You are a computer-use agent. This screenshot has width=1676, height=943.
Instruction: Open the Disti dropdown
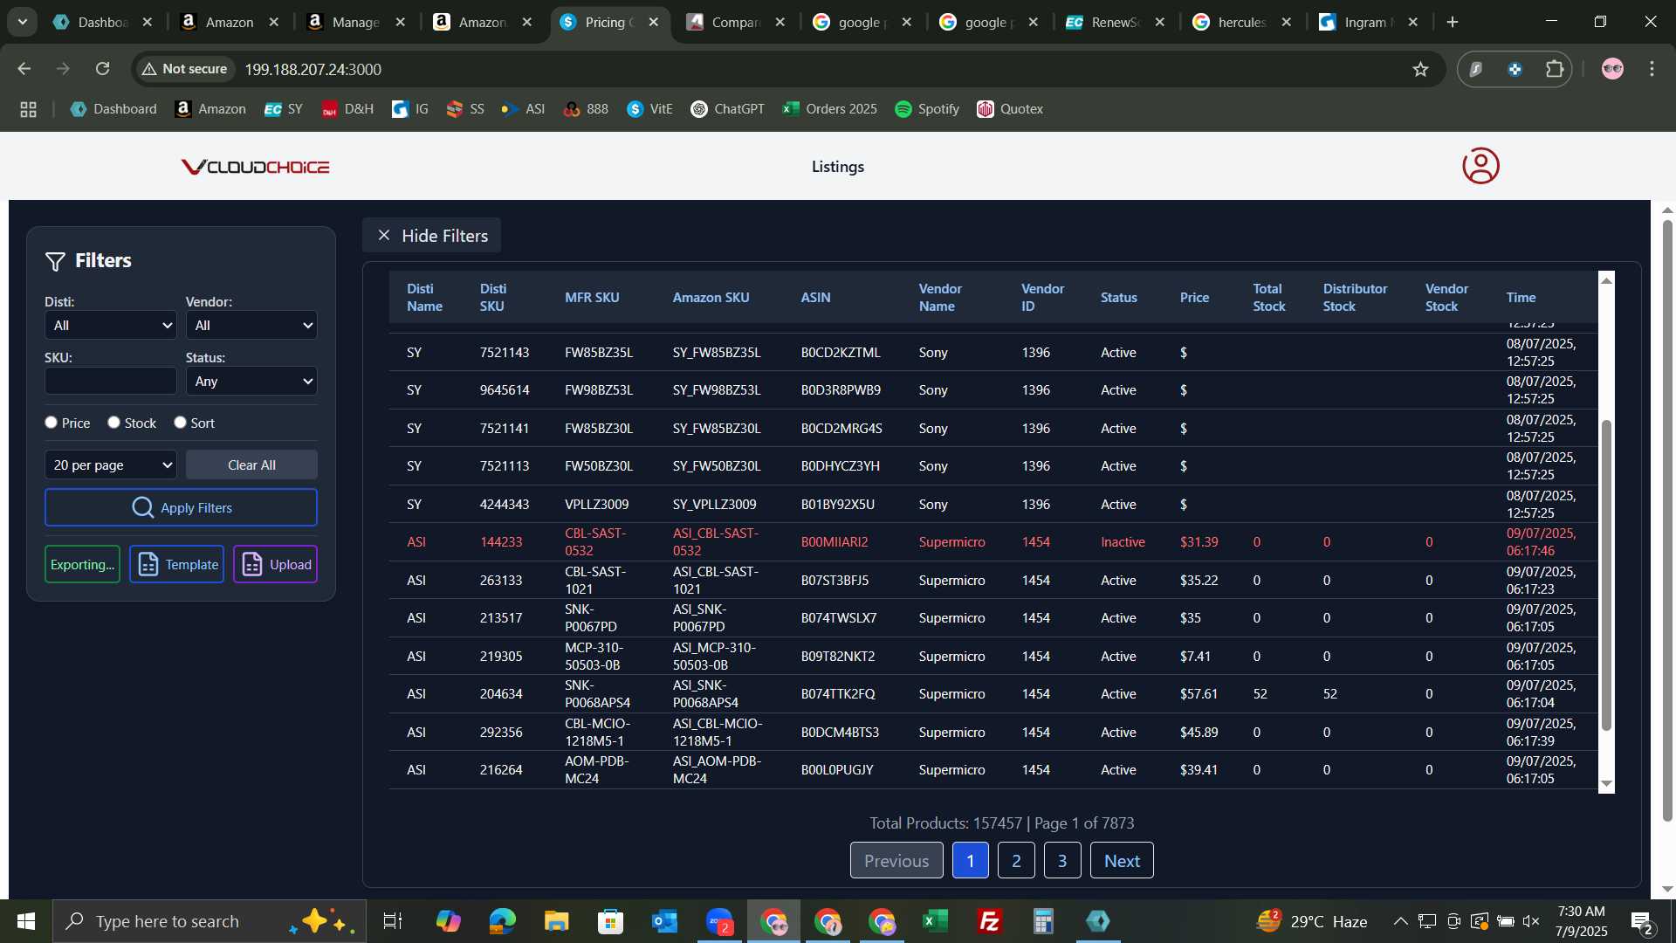point(111,325)
